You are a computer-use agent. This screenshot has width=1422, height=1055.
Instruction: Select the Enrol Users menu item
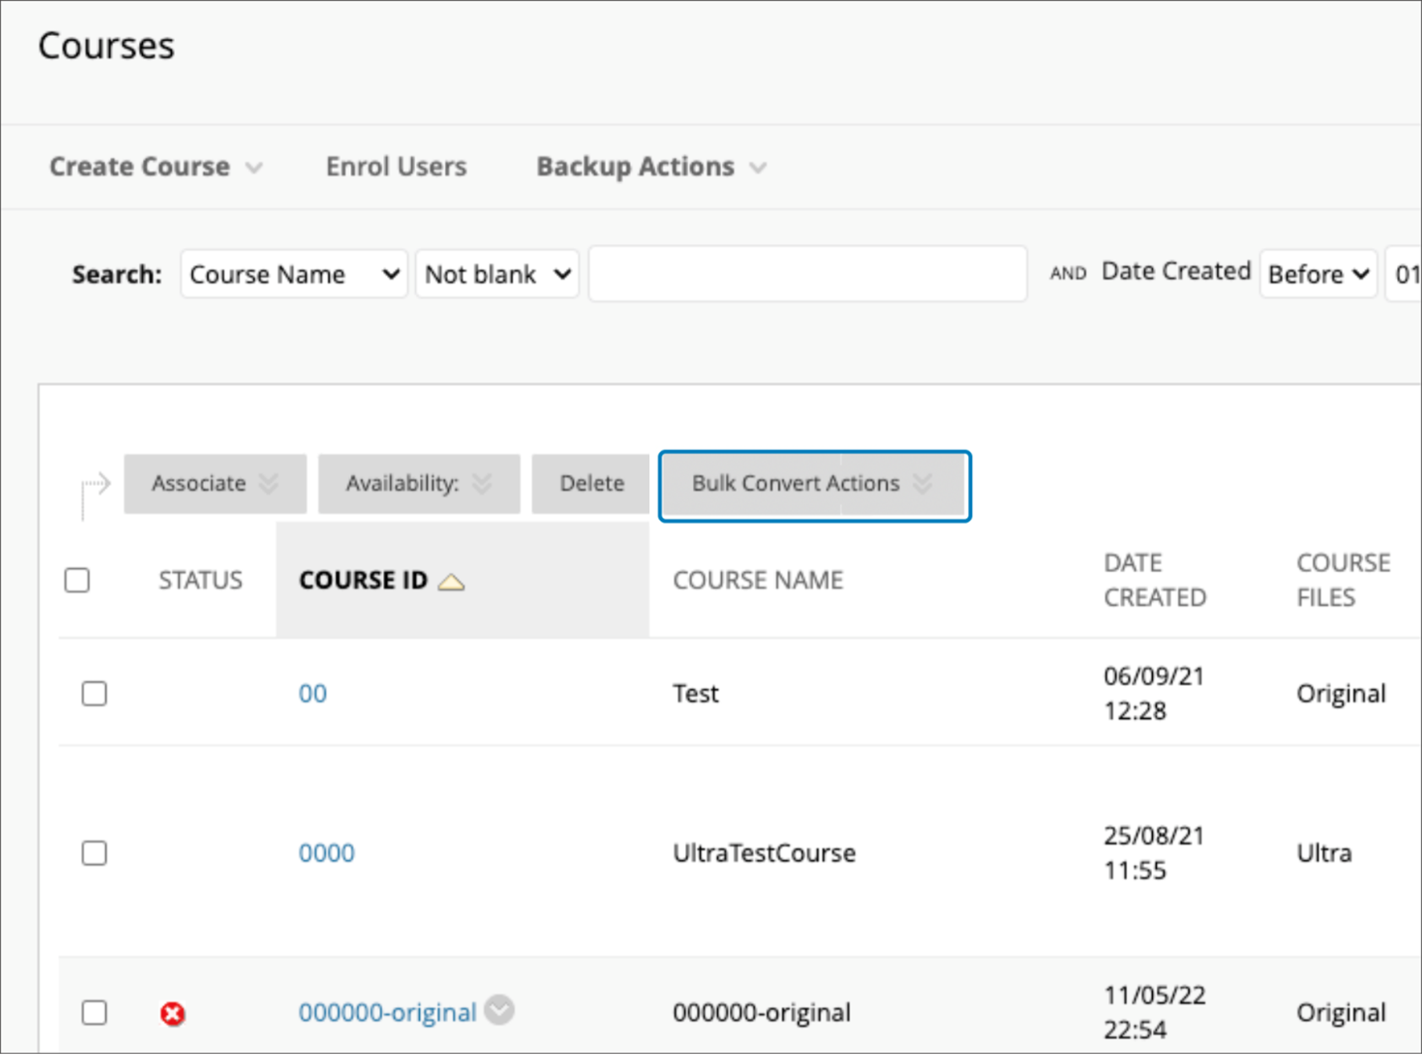(396, 167)
